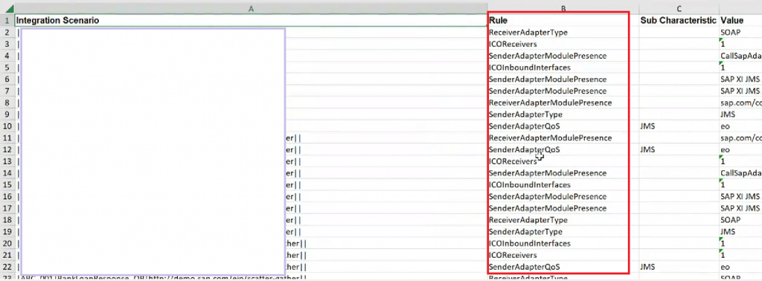This screenshot has height=281, width=762.
Task: Click 'ICOInboundInterfaces' in row 5
Action: tap(530, 68)
